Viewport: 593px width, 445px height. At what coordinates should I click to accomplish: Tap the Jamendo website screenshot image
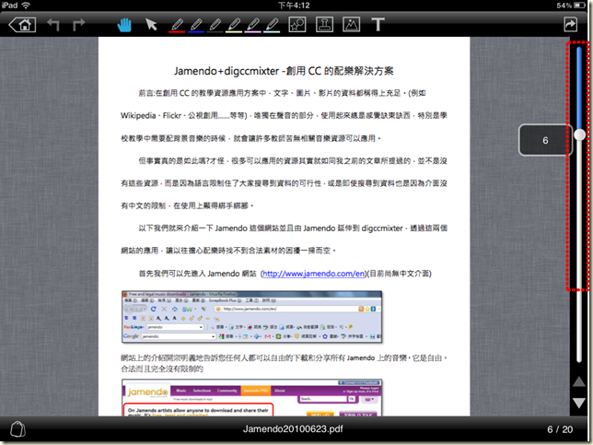click(252, 397)
